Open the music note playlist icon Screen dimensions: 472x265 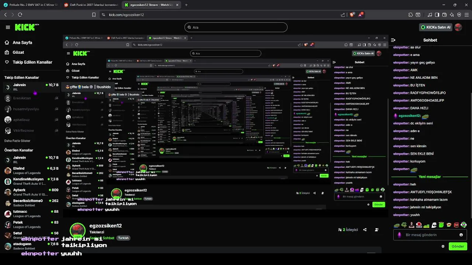[x=430, y=15]
